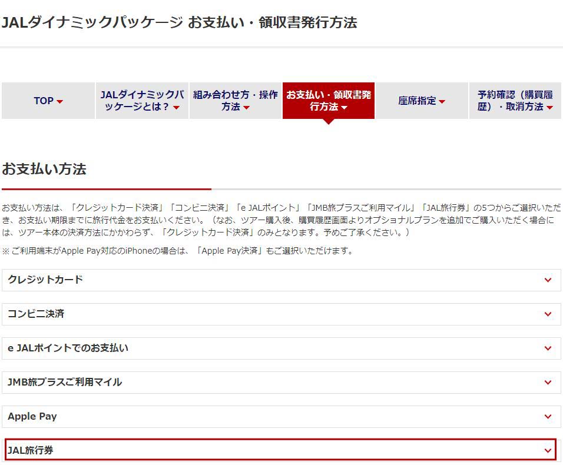Click the chevron icon on Apple Pay row
The width and height of the screenshot is (563, 465).
(x=548, y=417)
